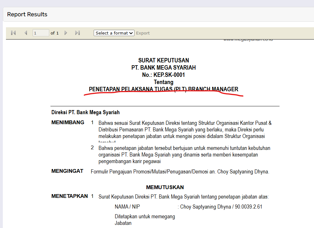Click the 'No.: KEP.SK-0001' document number

click(164, 75)
